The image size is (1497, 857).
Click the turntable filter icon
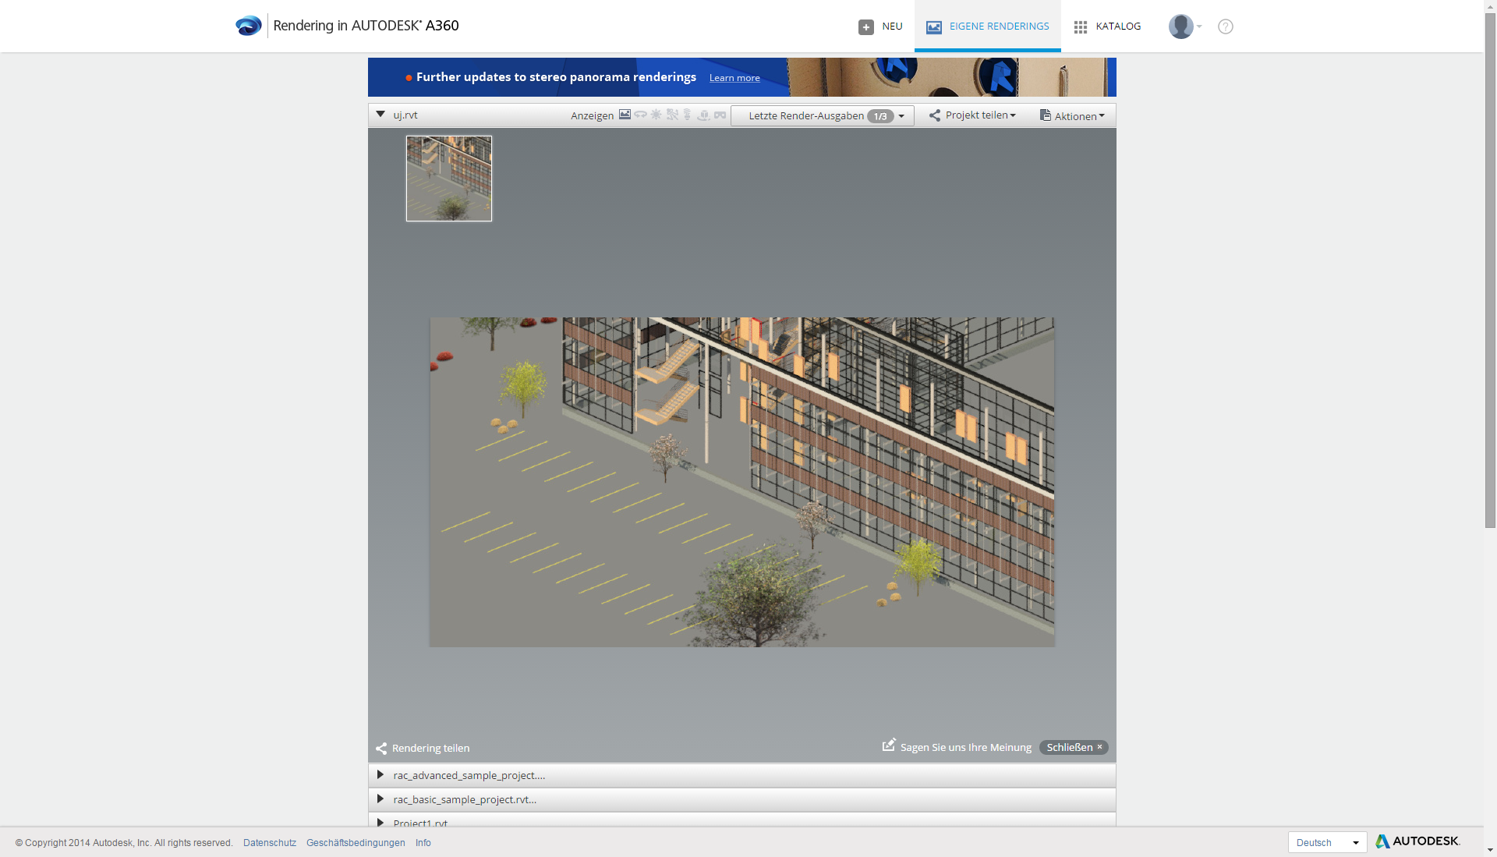coord(703,115)
